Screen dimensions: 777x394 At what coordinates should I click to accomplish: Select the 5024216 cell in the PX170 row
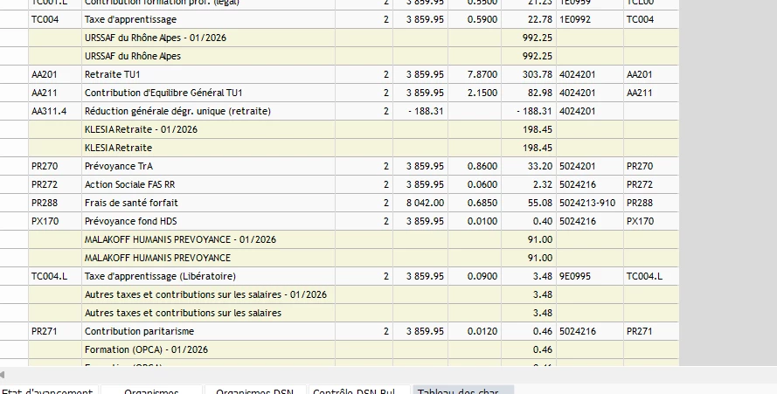[x=590, y=221]
